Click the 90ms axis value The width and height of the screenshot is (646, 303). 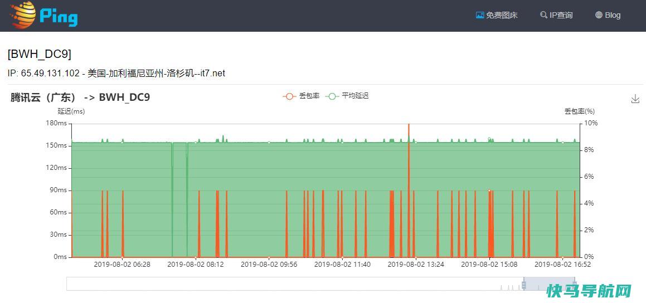(57, 190)
